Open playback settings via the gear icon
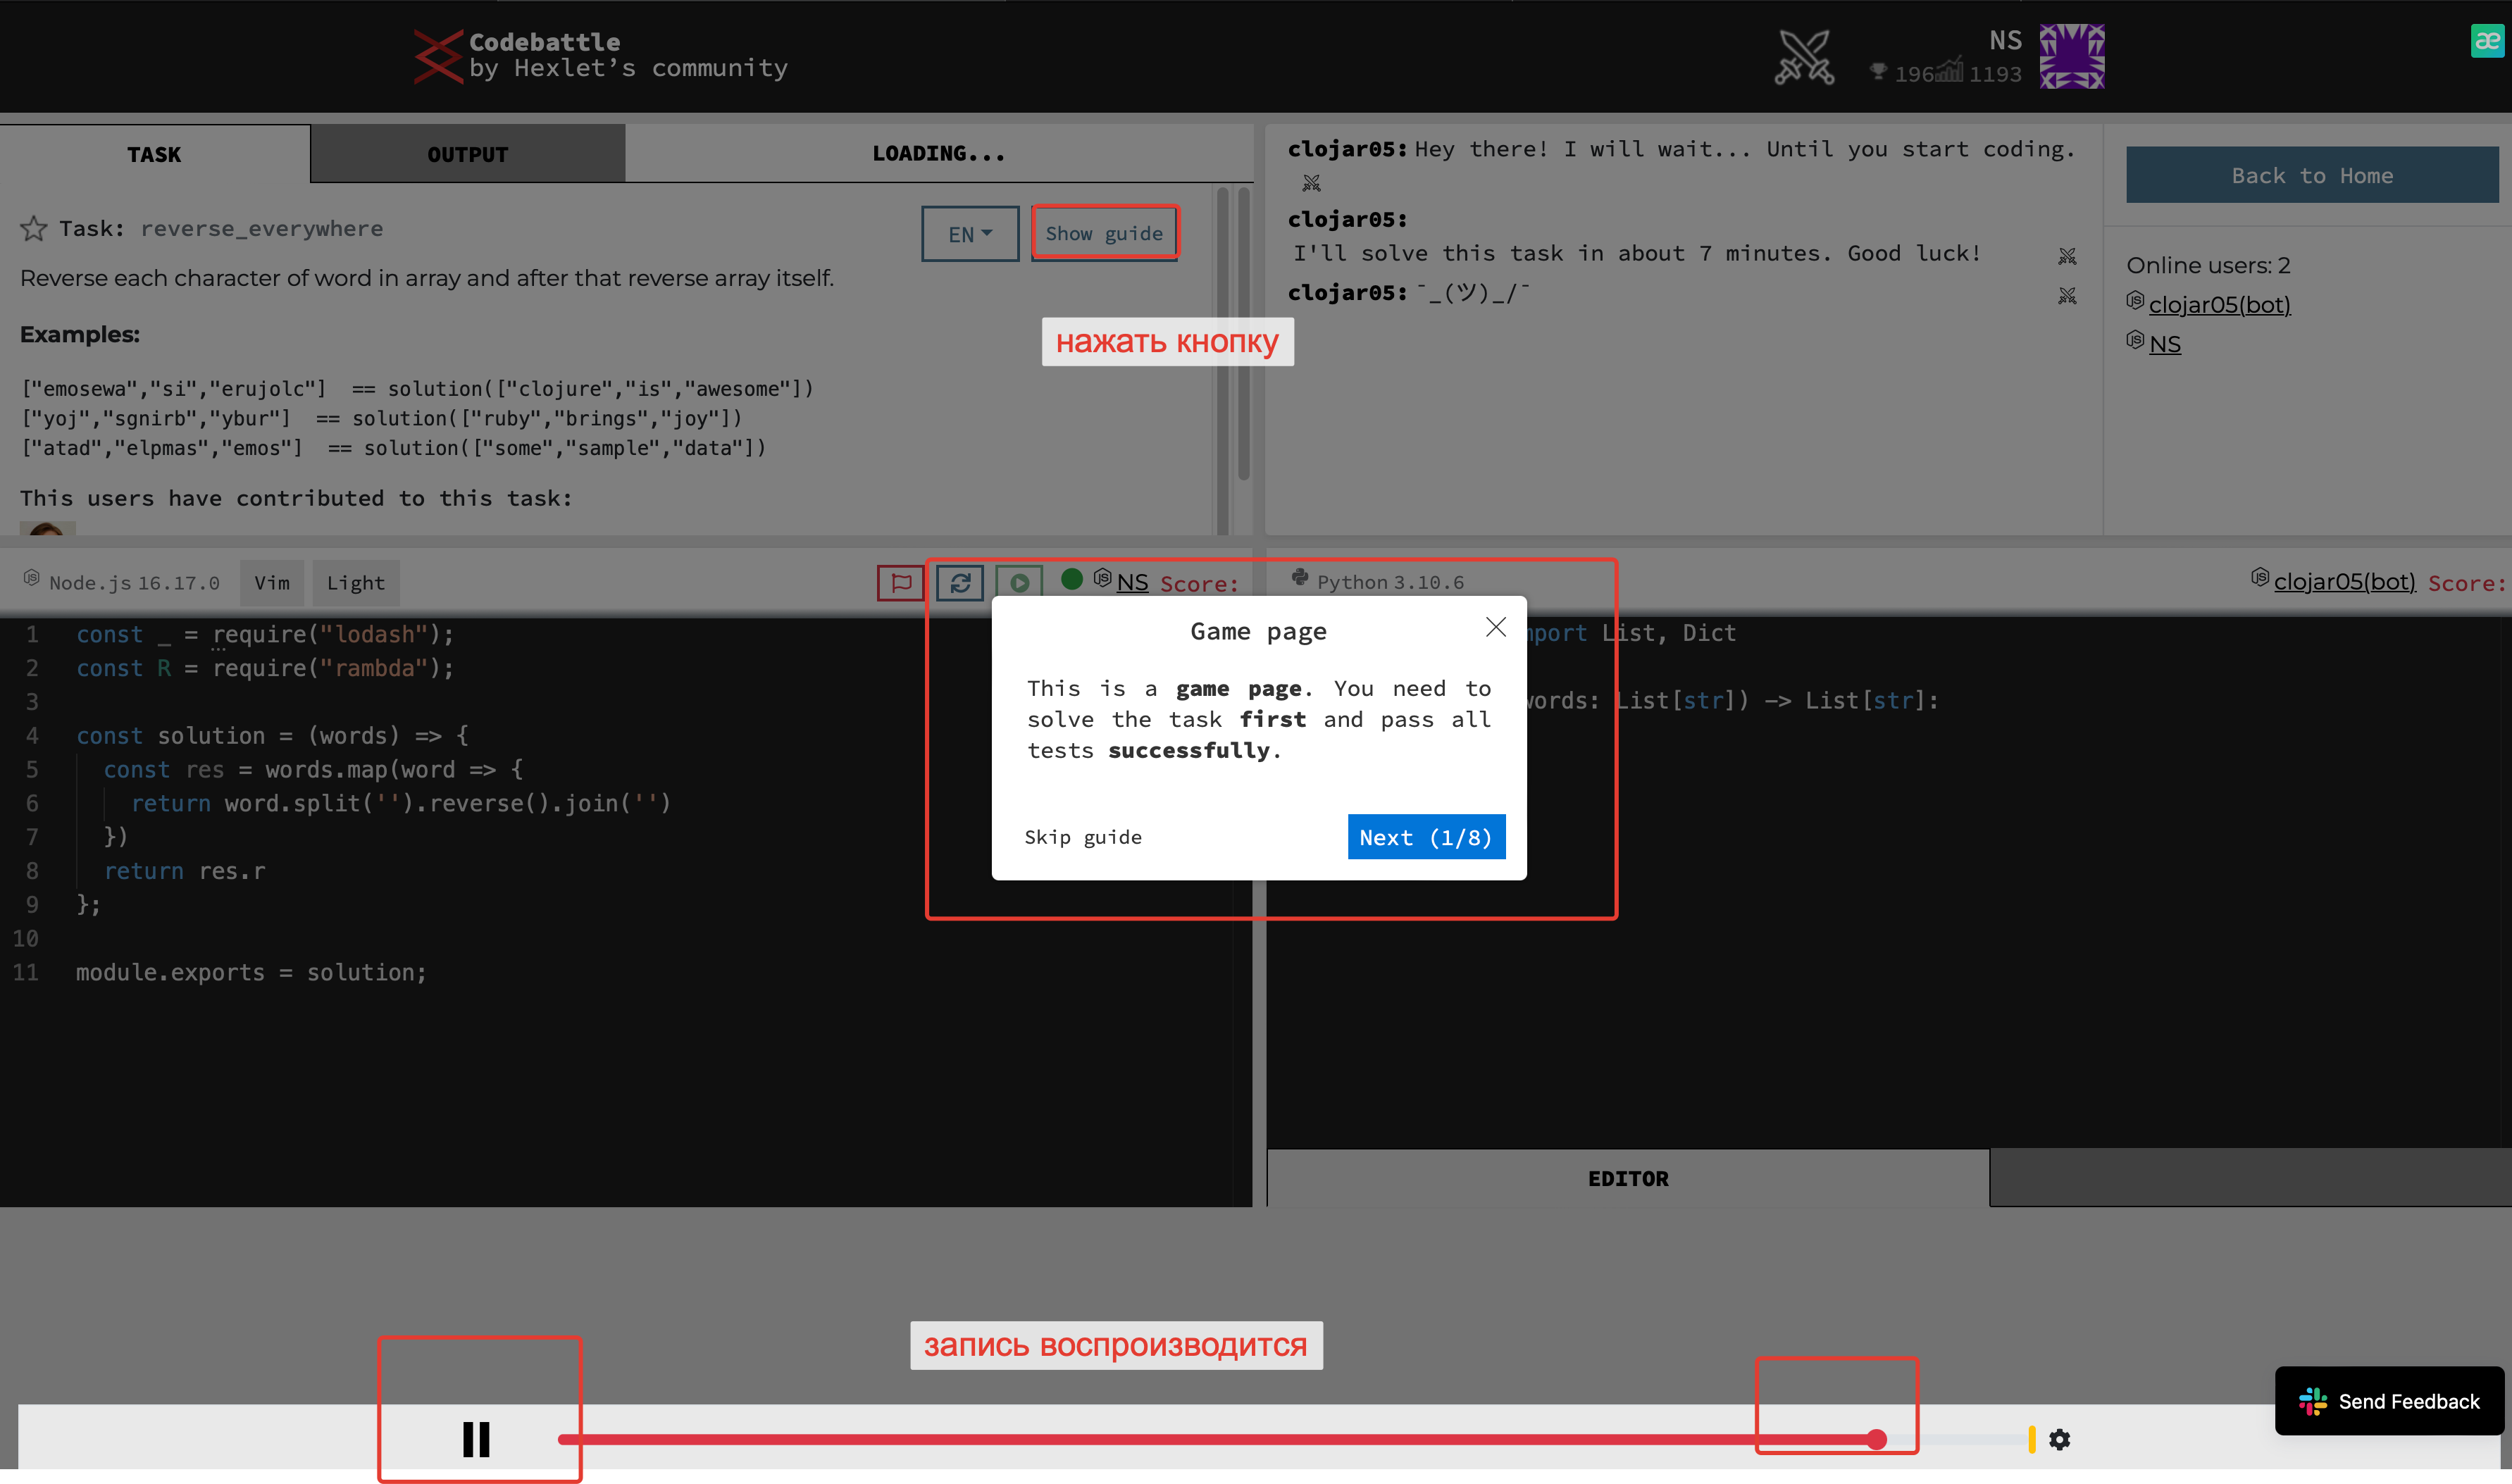 pos(2060,1439)
